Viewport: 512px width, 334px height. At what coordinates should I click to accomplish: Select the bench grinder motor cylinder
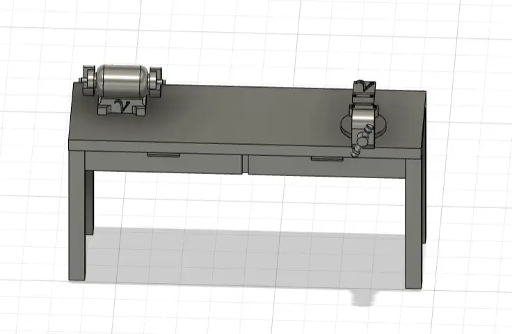122,80
